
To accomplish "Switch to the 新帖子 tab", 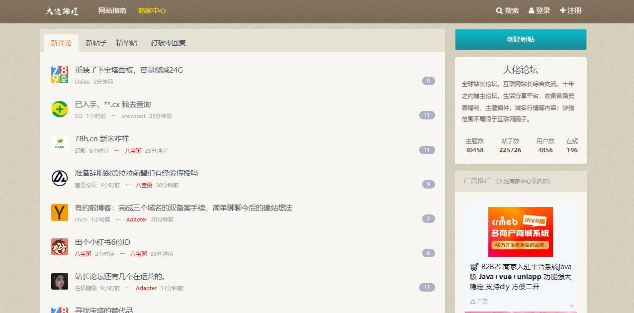I will pos(96,43).
